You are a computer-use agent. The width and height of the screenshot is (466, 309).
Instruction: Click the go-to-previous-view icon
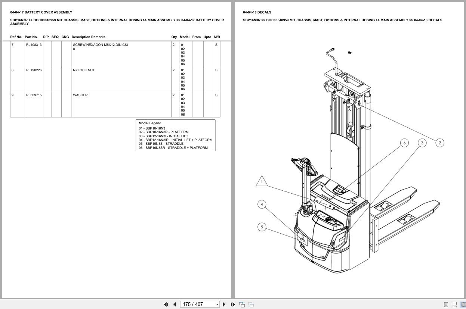(x=242, y=304)
